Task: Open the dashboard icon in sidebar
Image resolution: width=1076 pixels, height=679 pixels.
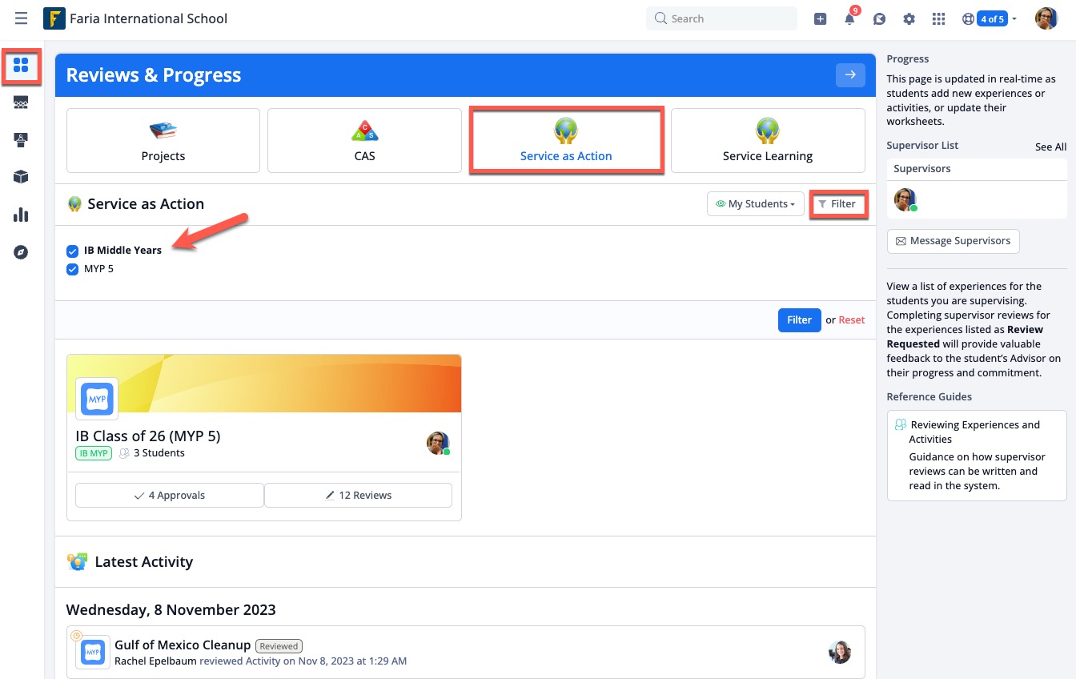Action: (x=22, y=66)
